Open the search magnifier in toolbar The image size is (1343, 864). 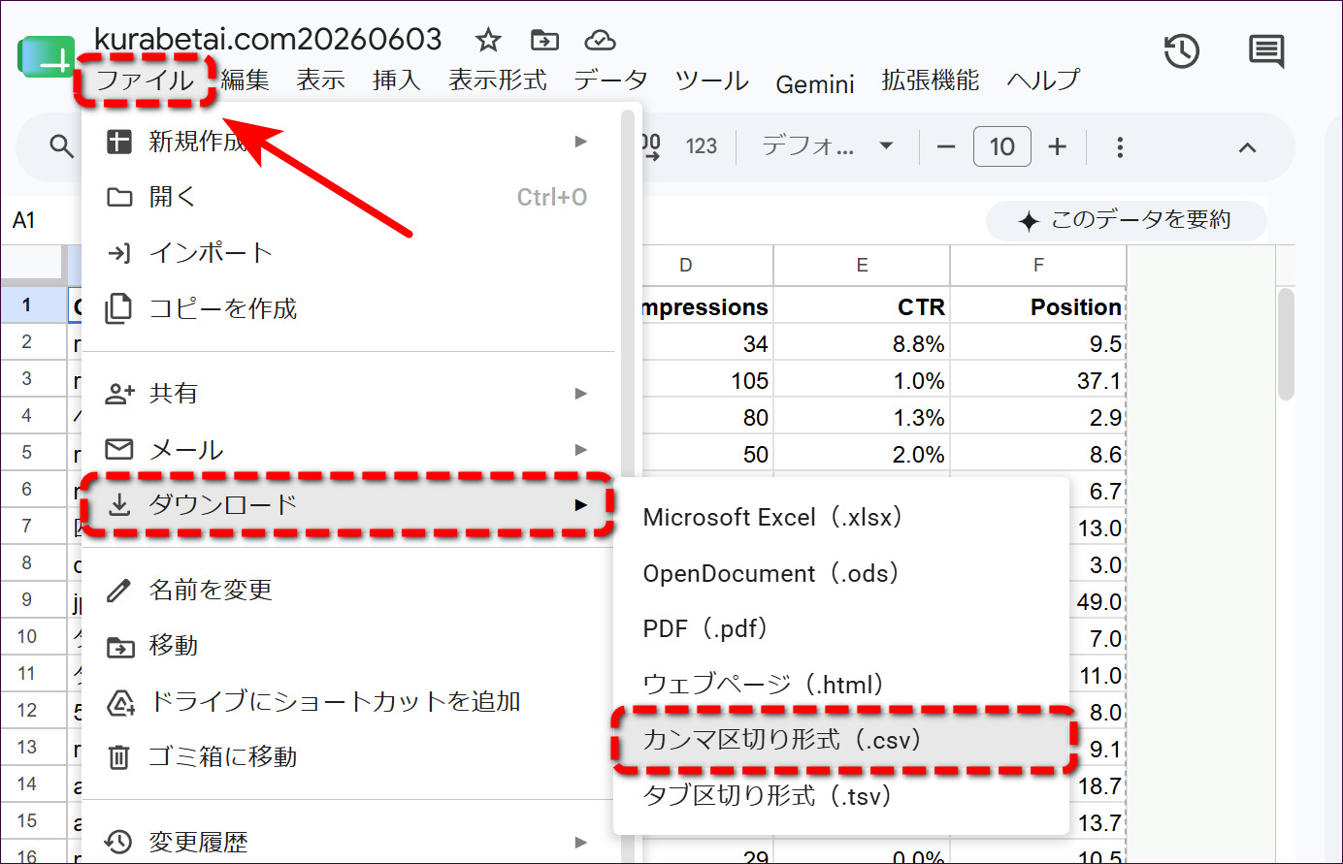tap(61, 146)
